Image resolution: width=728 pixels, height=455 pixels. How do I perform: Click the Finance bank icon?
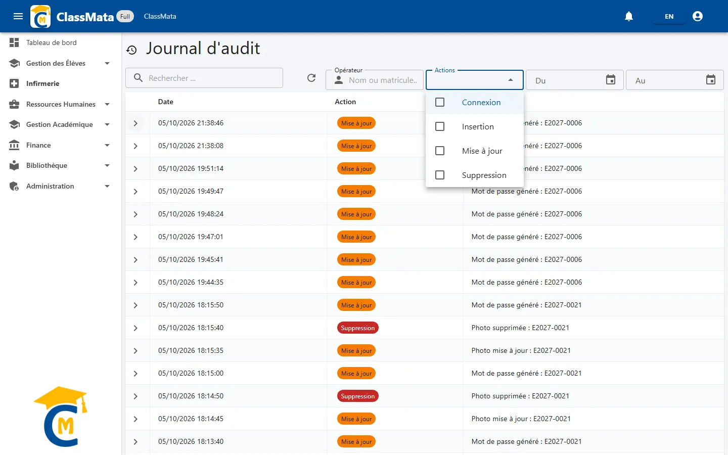tap(14, 145)
